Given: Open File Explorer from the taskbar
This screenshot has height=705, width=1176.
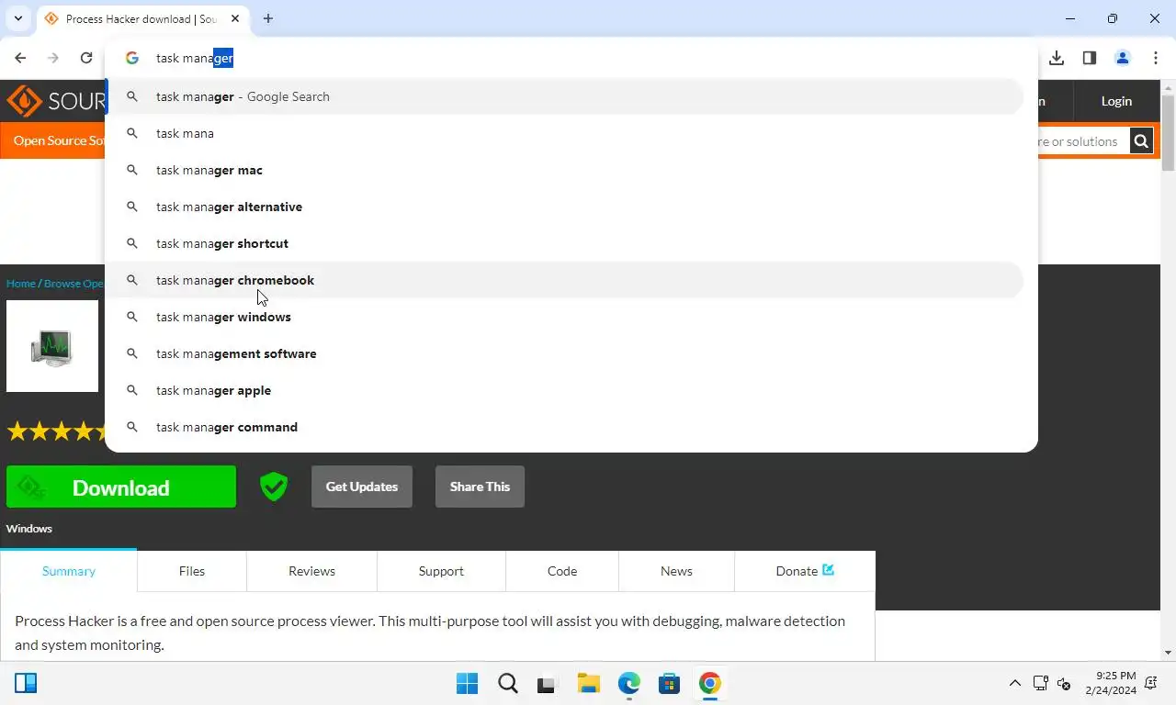Looking at the screenshot, I should point(588,683).
